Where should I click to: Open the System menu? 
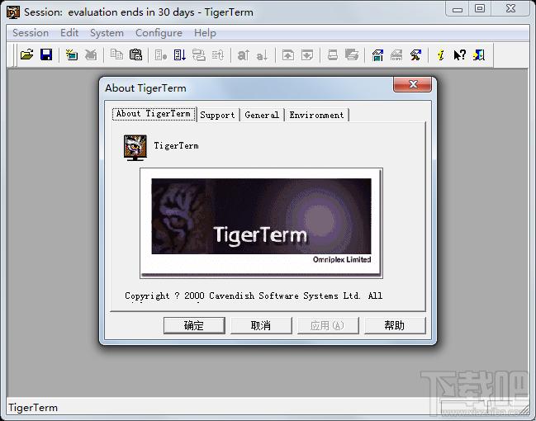(107, 33)
